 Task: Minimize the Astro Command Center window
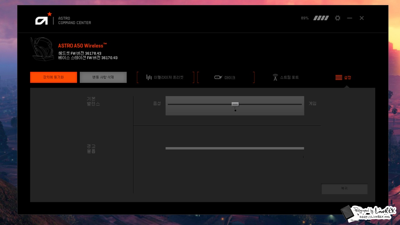(349, 18)
